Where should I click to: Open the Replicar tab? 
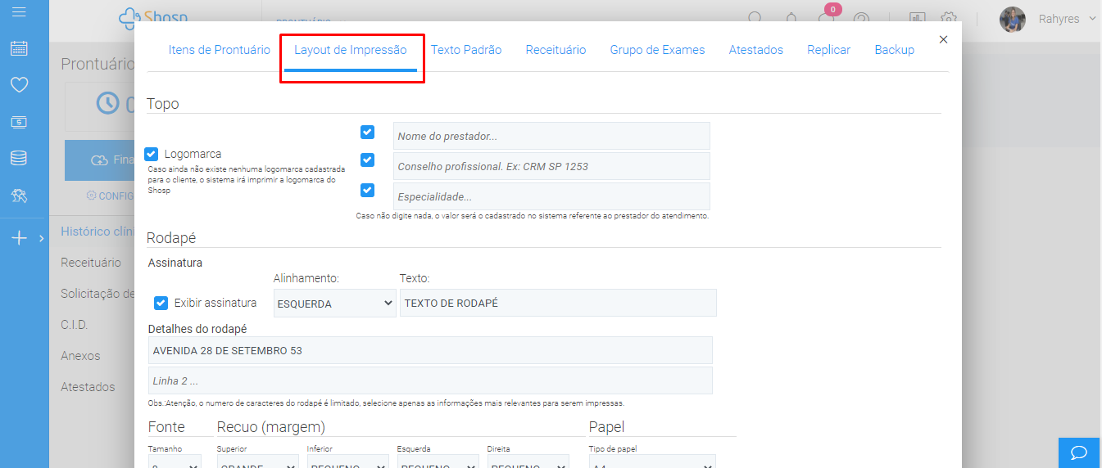[828, 50]
